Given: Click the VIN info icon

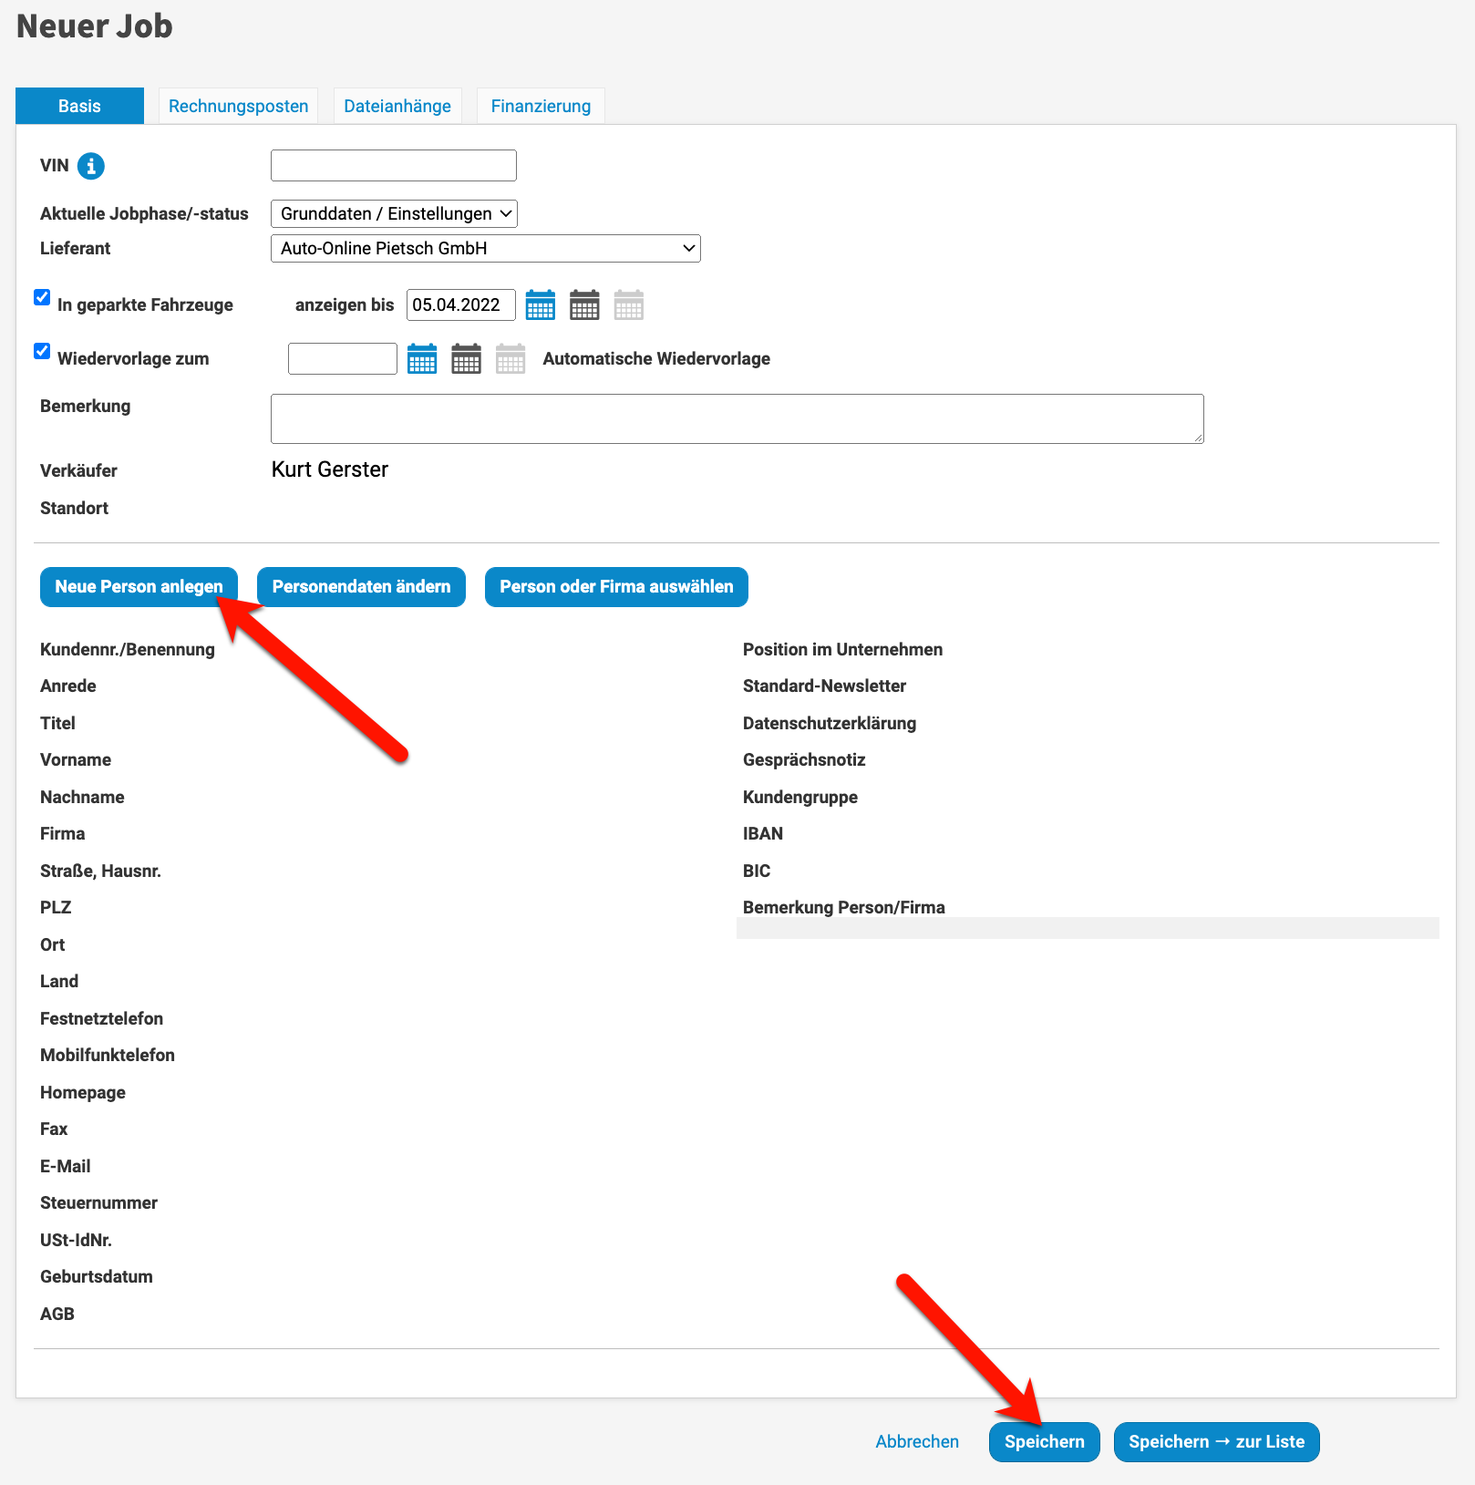Looking at the screenshot, I should click(91, 166).
